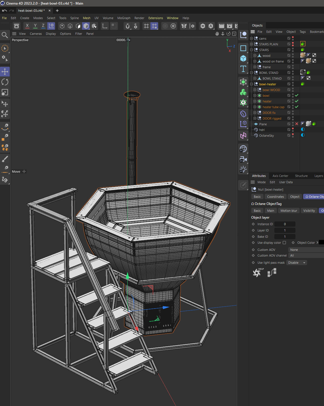This screenshot has height=406, width=324.
Task: Open the Motion blur tag section
Action: [x=289, y=211]
